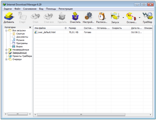Click the О column header
The image size is (157, 120).
click(x=66, y=28)
